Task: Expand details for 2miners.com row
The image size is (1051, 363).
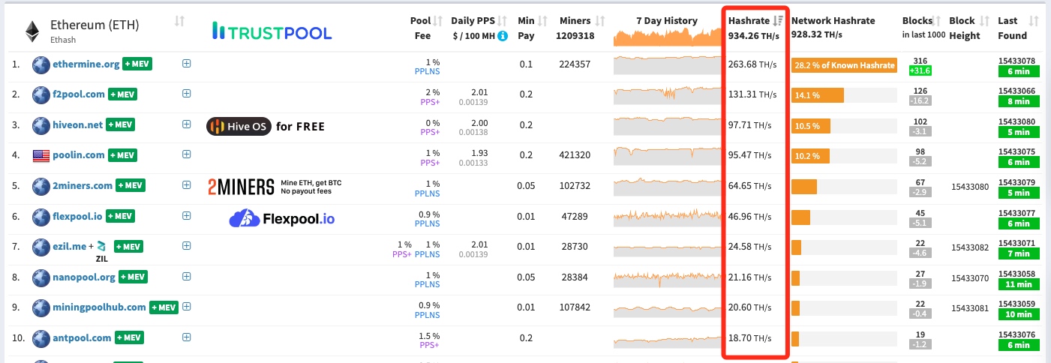Action: click(x=187, y=185)
